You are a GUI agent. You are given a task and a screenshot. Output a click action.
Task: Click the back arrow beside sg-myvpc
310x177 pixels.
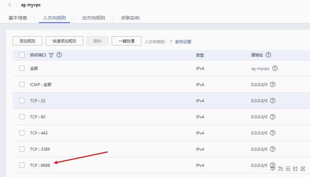tap(10, 5)
